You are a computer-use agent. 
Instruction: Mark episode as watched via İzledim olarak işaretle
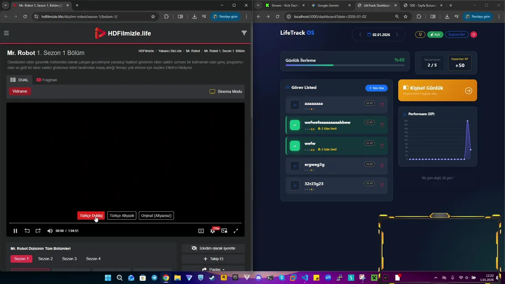(x=213, y=248)
